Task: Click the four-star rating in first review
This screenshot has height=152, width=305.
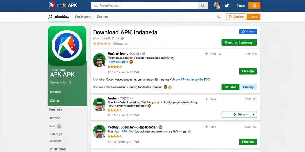Action: pyautogui.click(x=115, y=67)
